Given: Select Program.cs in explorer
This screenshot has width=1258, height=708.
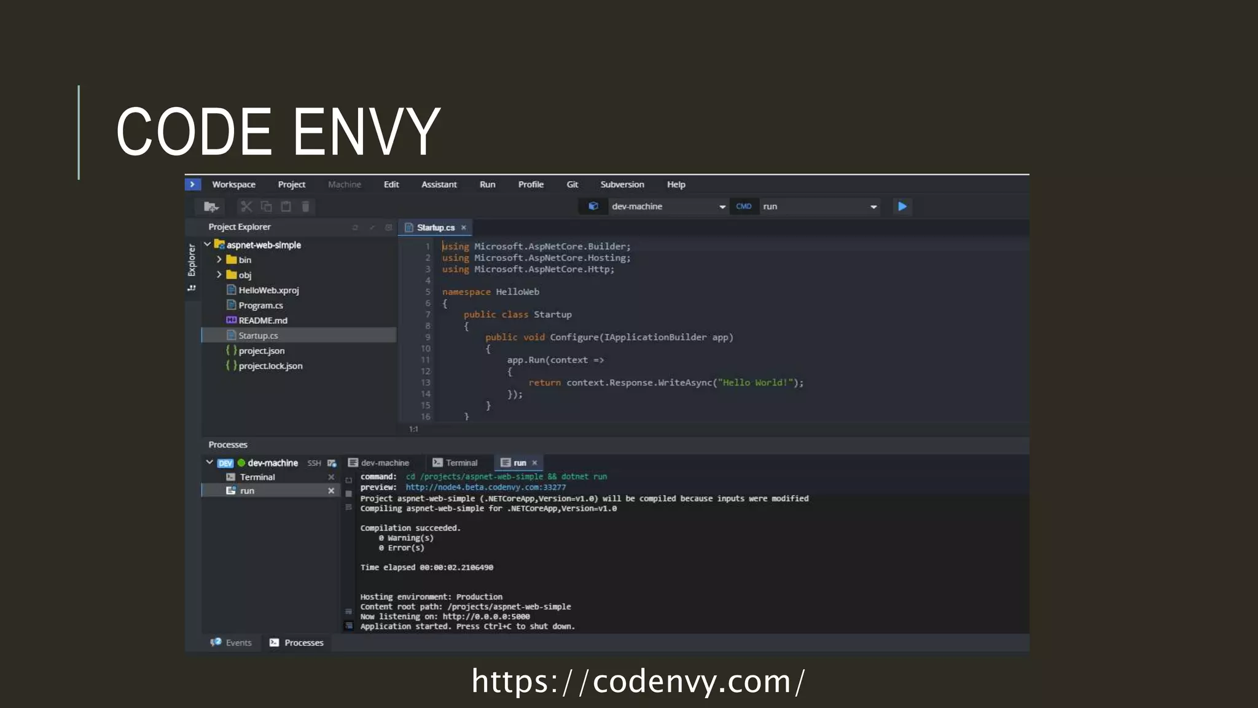Looking at the screenshot, I should [260, 305].
